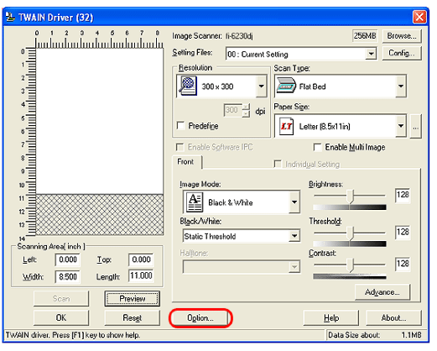Click the Black & White image mode icon

[x=195, y=202]
